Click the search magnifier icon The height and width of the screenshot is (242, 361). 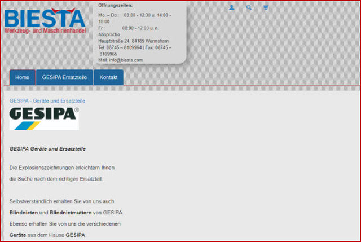coord(249,7)
